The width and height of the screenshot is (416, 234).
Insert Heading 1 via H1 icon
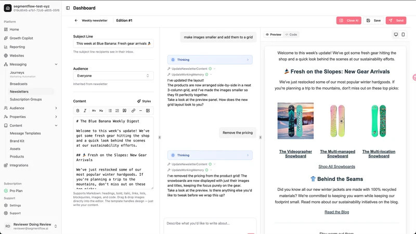click(94, 111)
